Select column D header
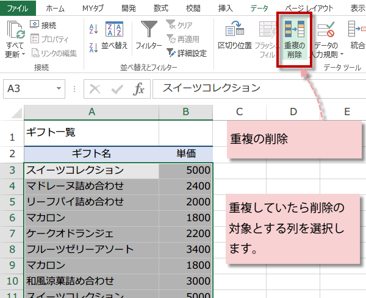 click(x=293, y=112)
